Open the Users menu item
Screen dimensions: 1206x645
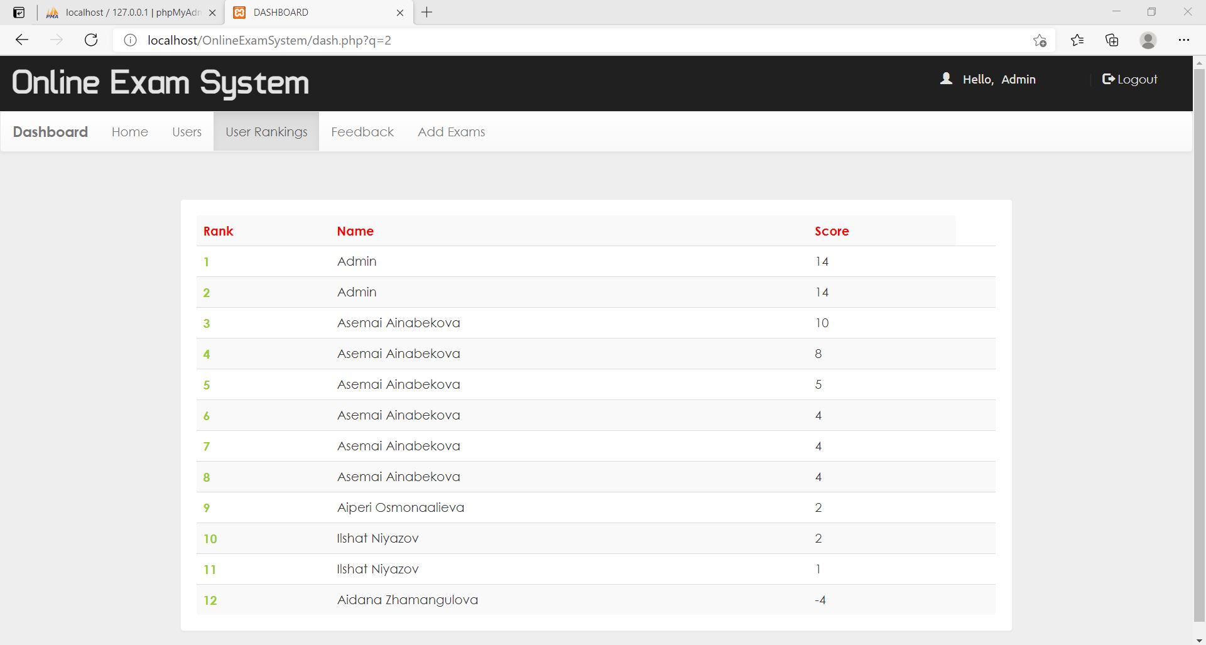pyautogui.click(x=187, y=132)
